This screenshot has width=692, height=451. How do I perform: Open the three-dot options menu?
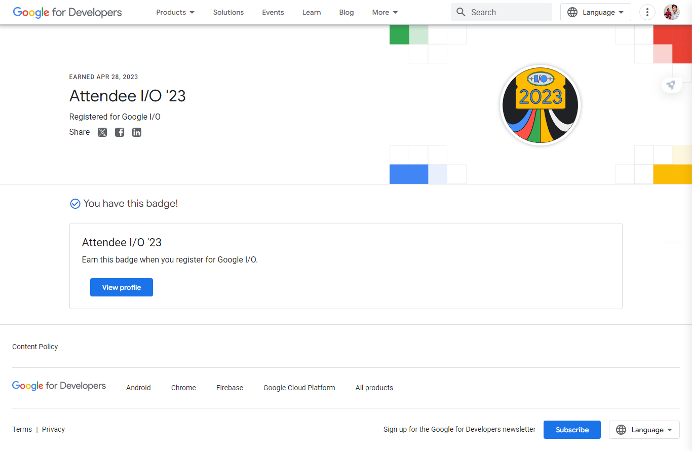click(x=647, y=12)
